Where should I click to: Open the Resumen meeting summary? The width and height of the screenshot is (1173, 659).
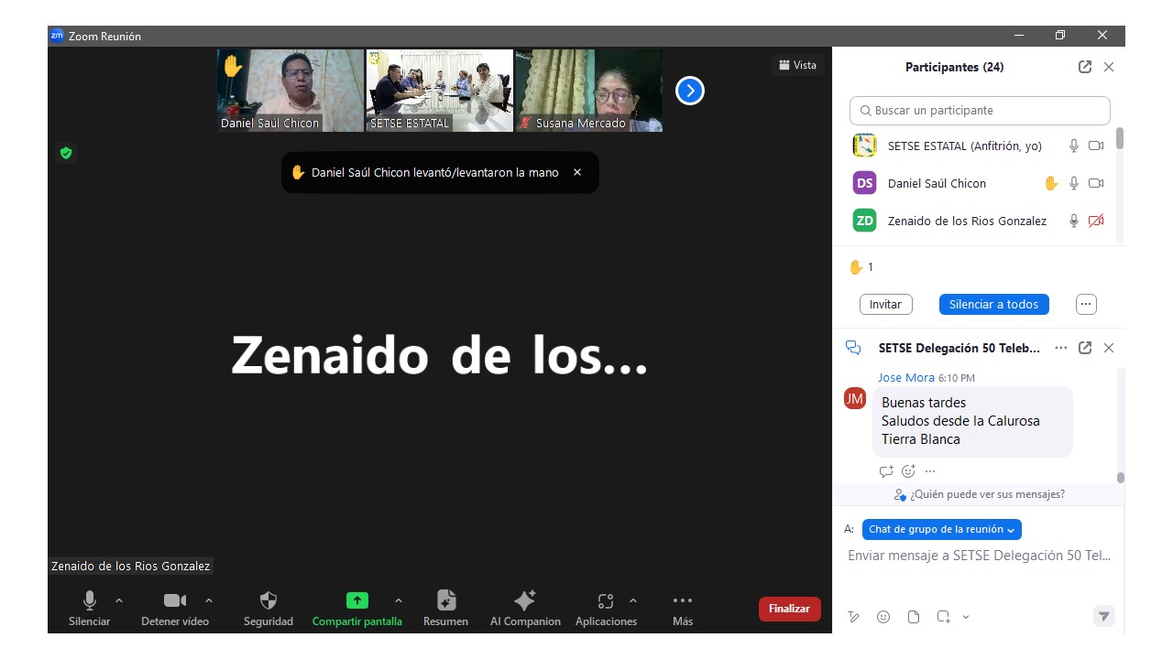tap(445, 601)
